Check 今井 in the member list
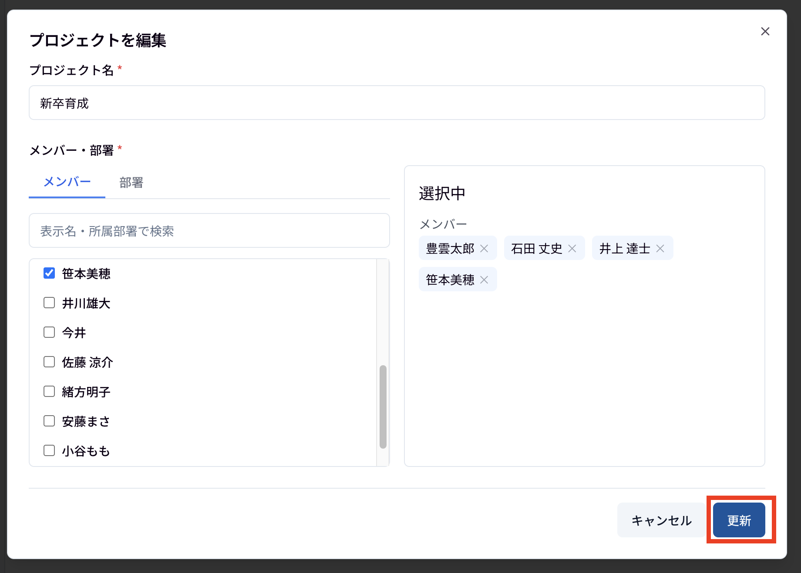Screen dimensions: 801x573 (x=49, y=332)
